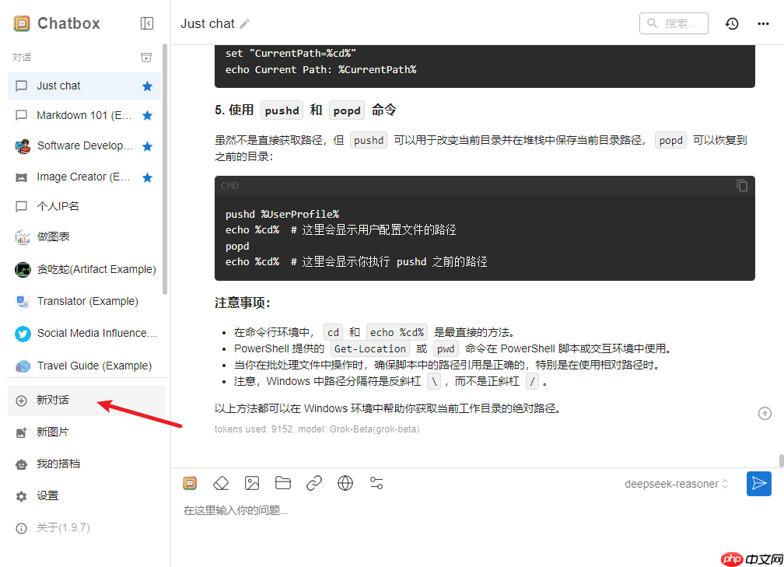
Task: Unstar the Just chat conversation
Action: [147, 86]
